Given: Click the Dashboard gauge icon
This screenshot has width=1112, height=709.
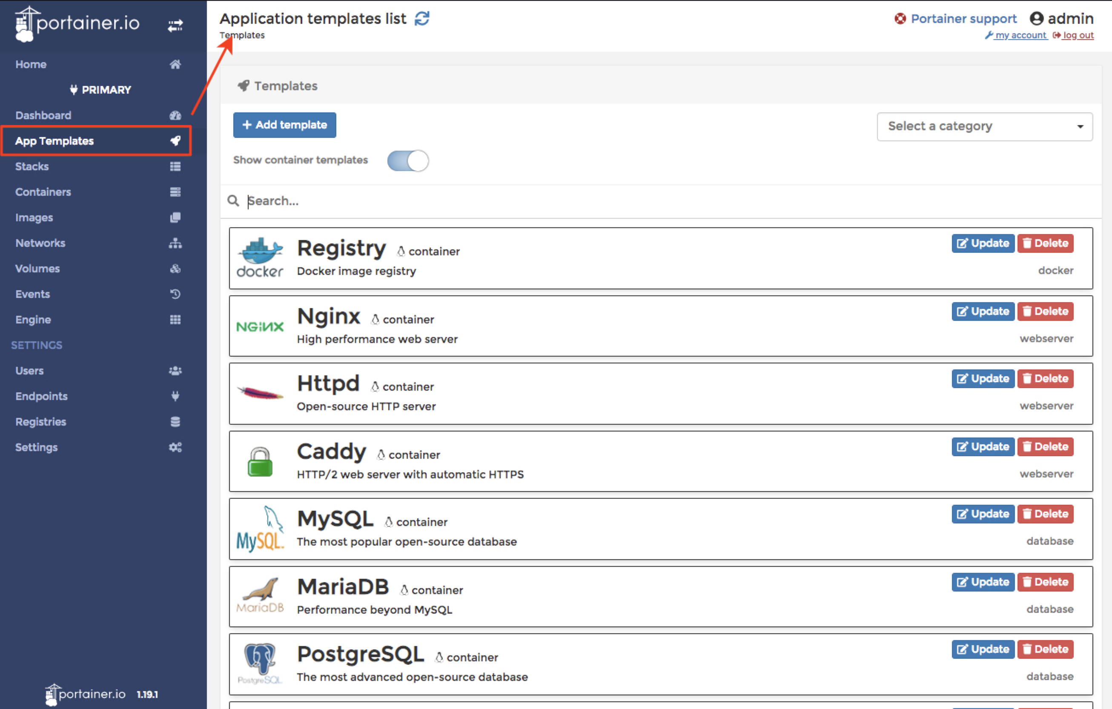Looking at the screenshot, I should tap(175, 115).
